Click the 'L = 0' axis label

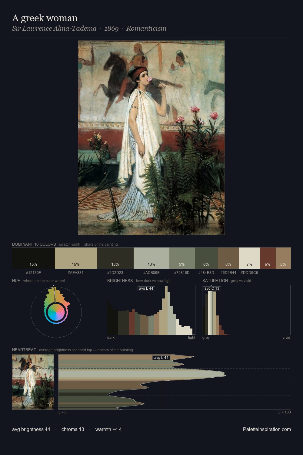[62, 412]
